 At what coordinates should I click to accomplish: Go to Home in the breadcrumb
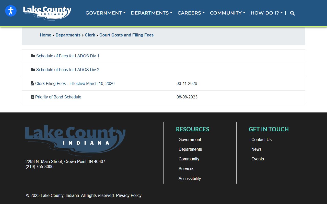click(x=45, y=35)
